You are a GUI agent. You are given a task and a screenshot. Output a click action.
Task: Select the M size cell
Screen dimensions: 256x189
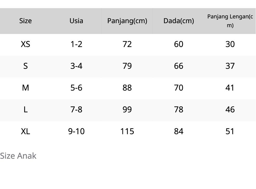[x=25, y=88]
